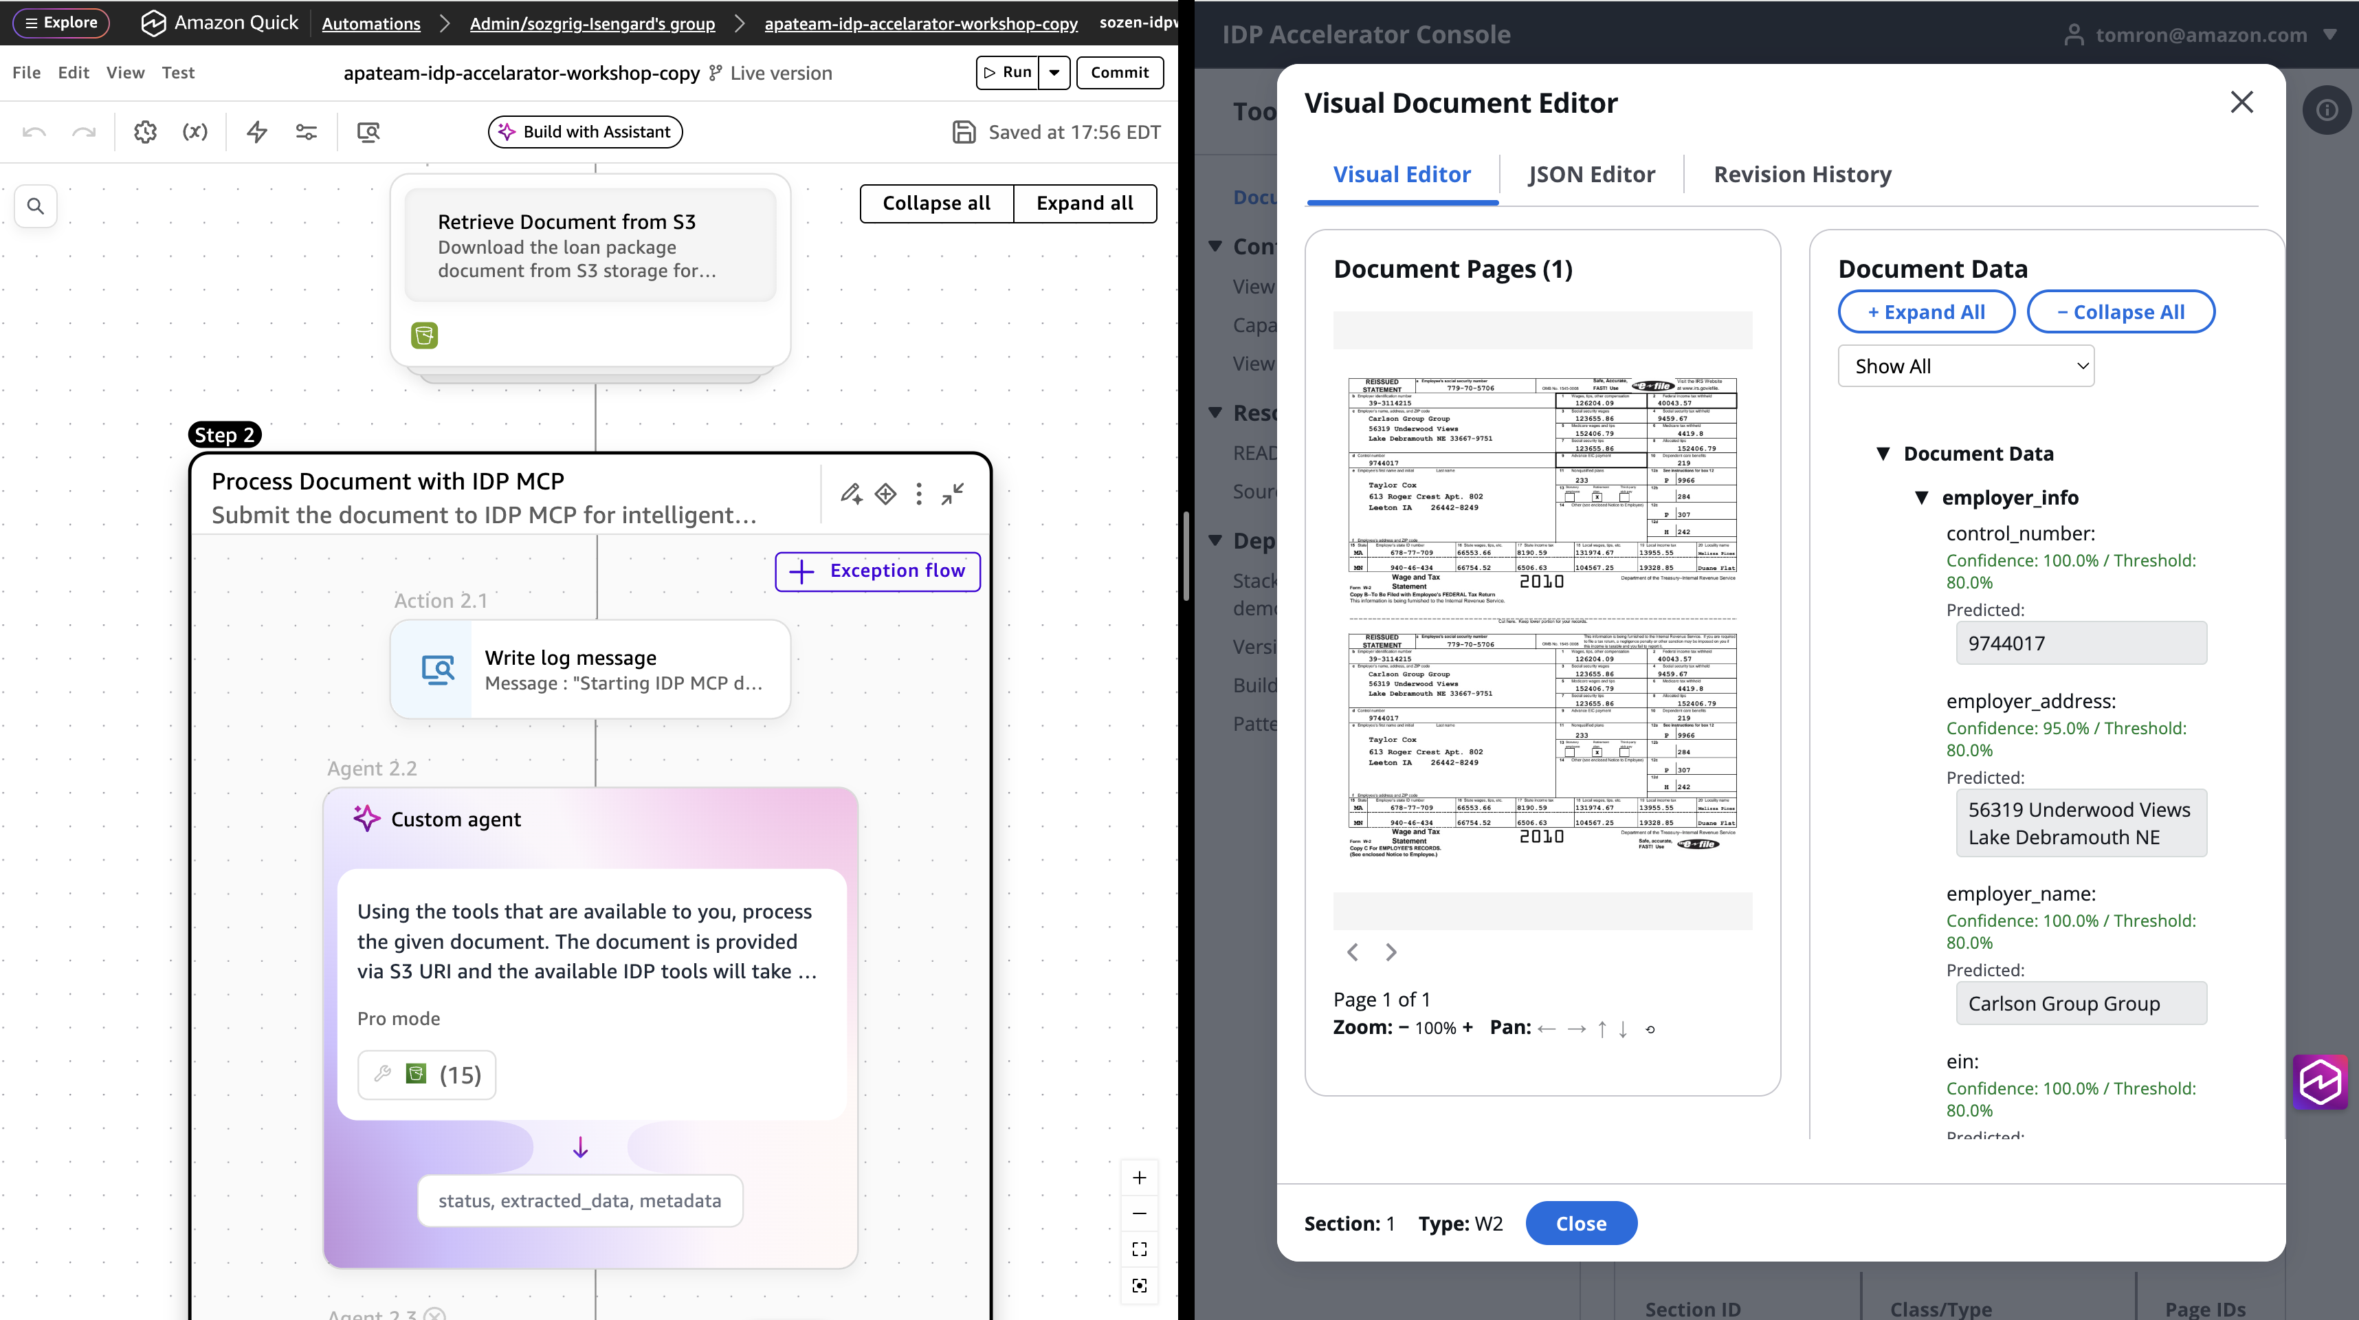
Task: Edit the employer_name predicted field
Action: (2081, 1004)
